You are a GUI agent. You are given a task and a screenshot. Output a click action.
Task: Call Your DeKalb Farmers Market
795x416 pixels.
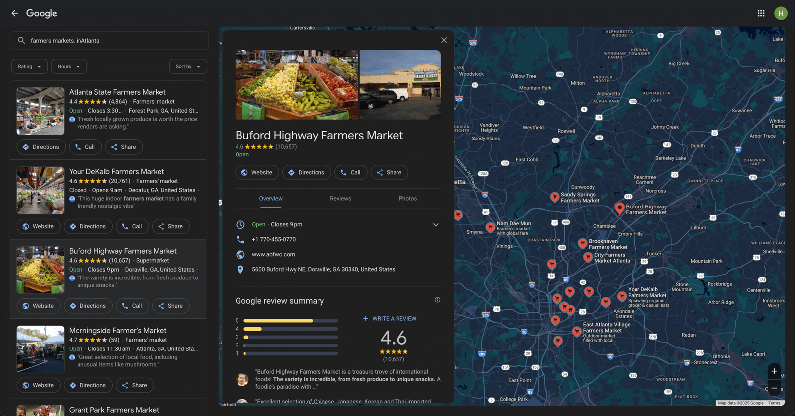tap(132, 226)
